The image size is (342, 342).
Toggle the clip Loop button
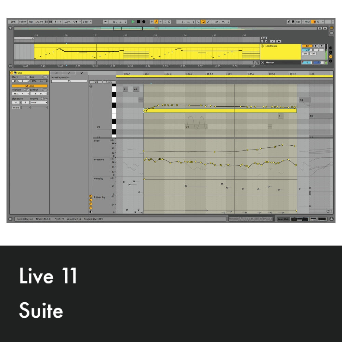[30, 86]
